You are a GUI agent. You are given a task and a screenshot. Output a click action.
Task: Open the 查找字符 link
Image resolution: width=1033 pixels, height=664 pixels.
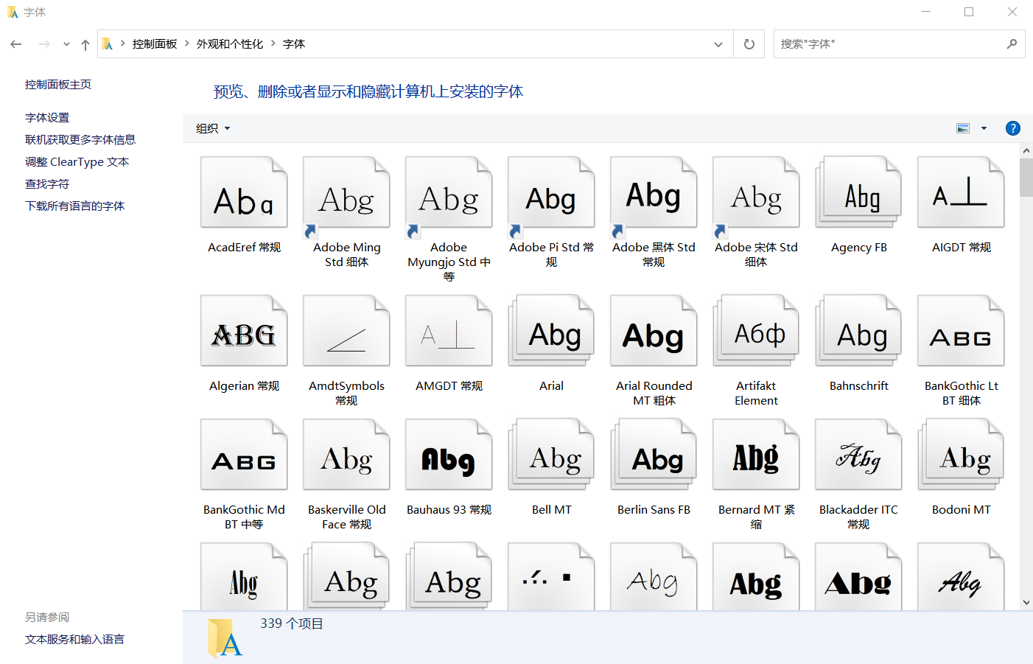(47, 184)
